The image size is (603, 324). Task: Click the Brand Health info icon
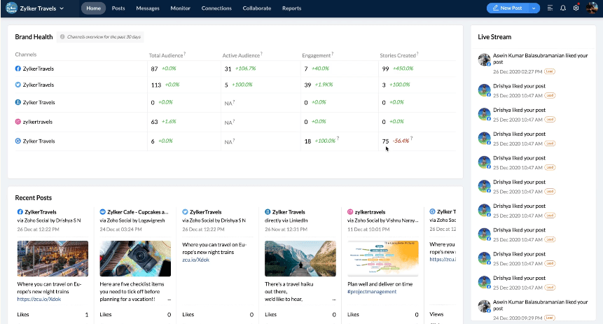point(62,37)
